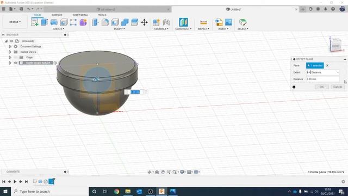Open the DESIGN workspace dropdown
This screenshot has width=348, height=196.
tap(15, 22)
